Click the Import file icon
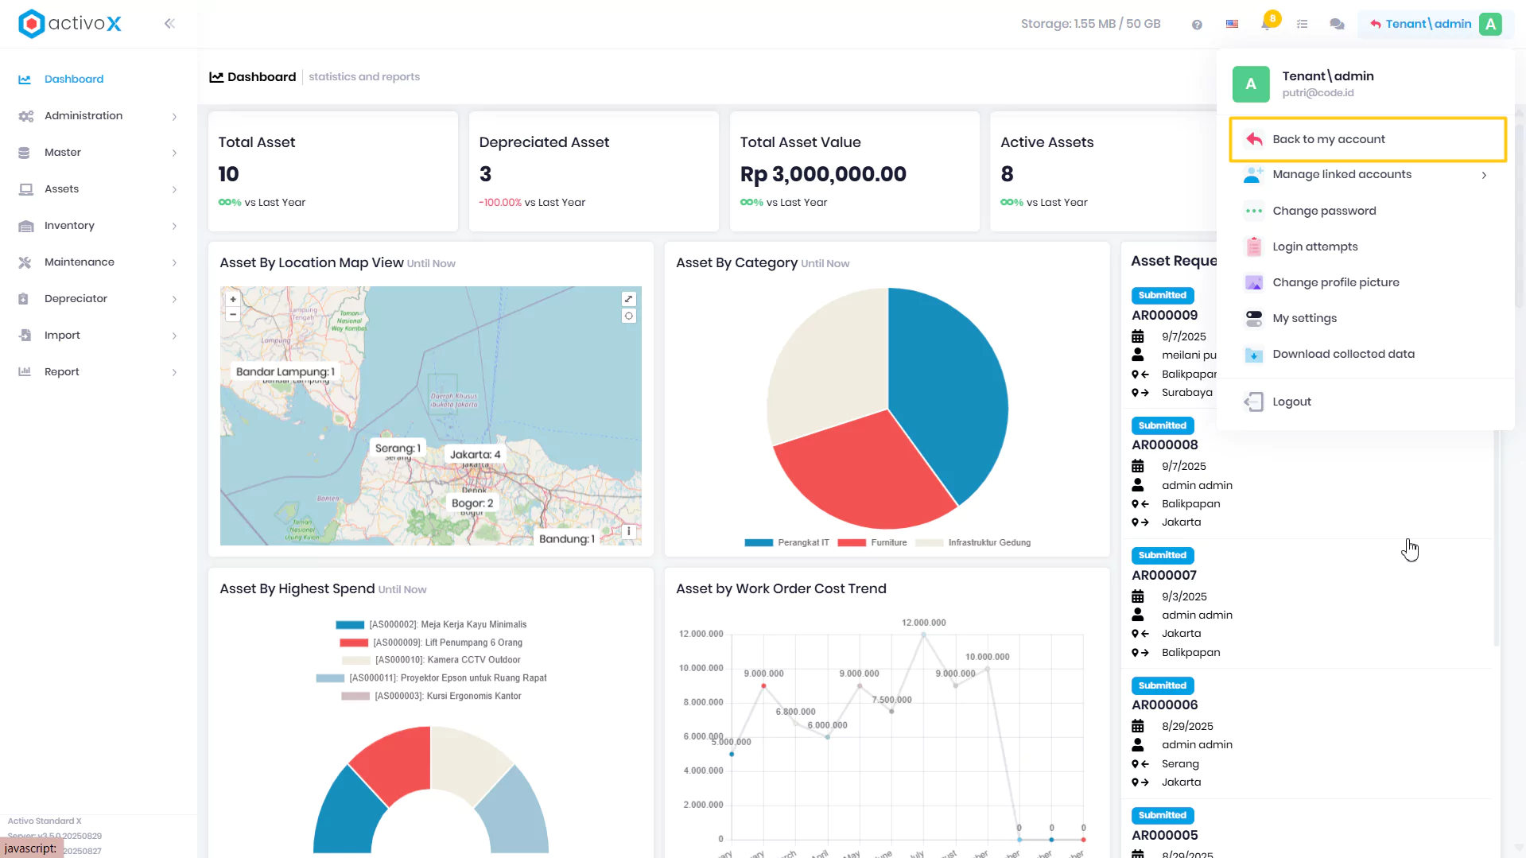 click(25, 336)
